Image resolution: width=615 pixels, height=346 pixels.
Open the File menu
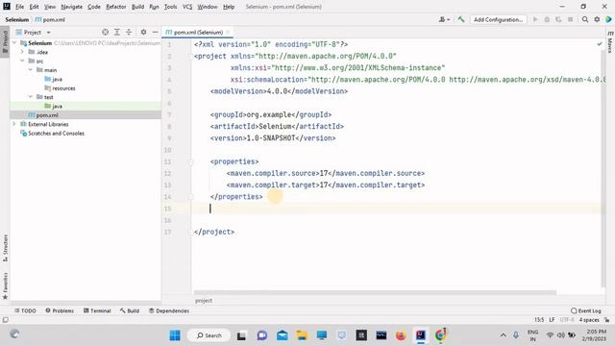click(19, 7)
